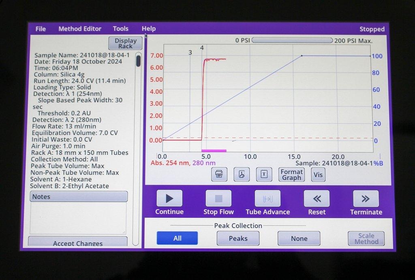Click the Reset double-chevron icon
This screenshot has width=415, height=280.
[x=317, y=198]
